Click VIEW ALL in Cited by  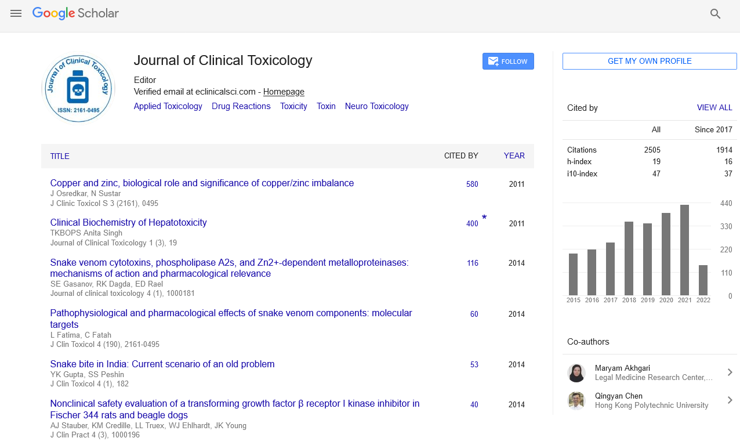714,108
